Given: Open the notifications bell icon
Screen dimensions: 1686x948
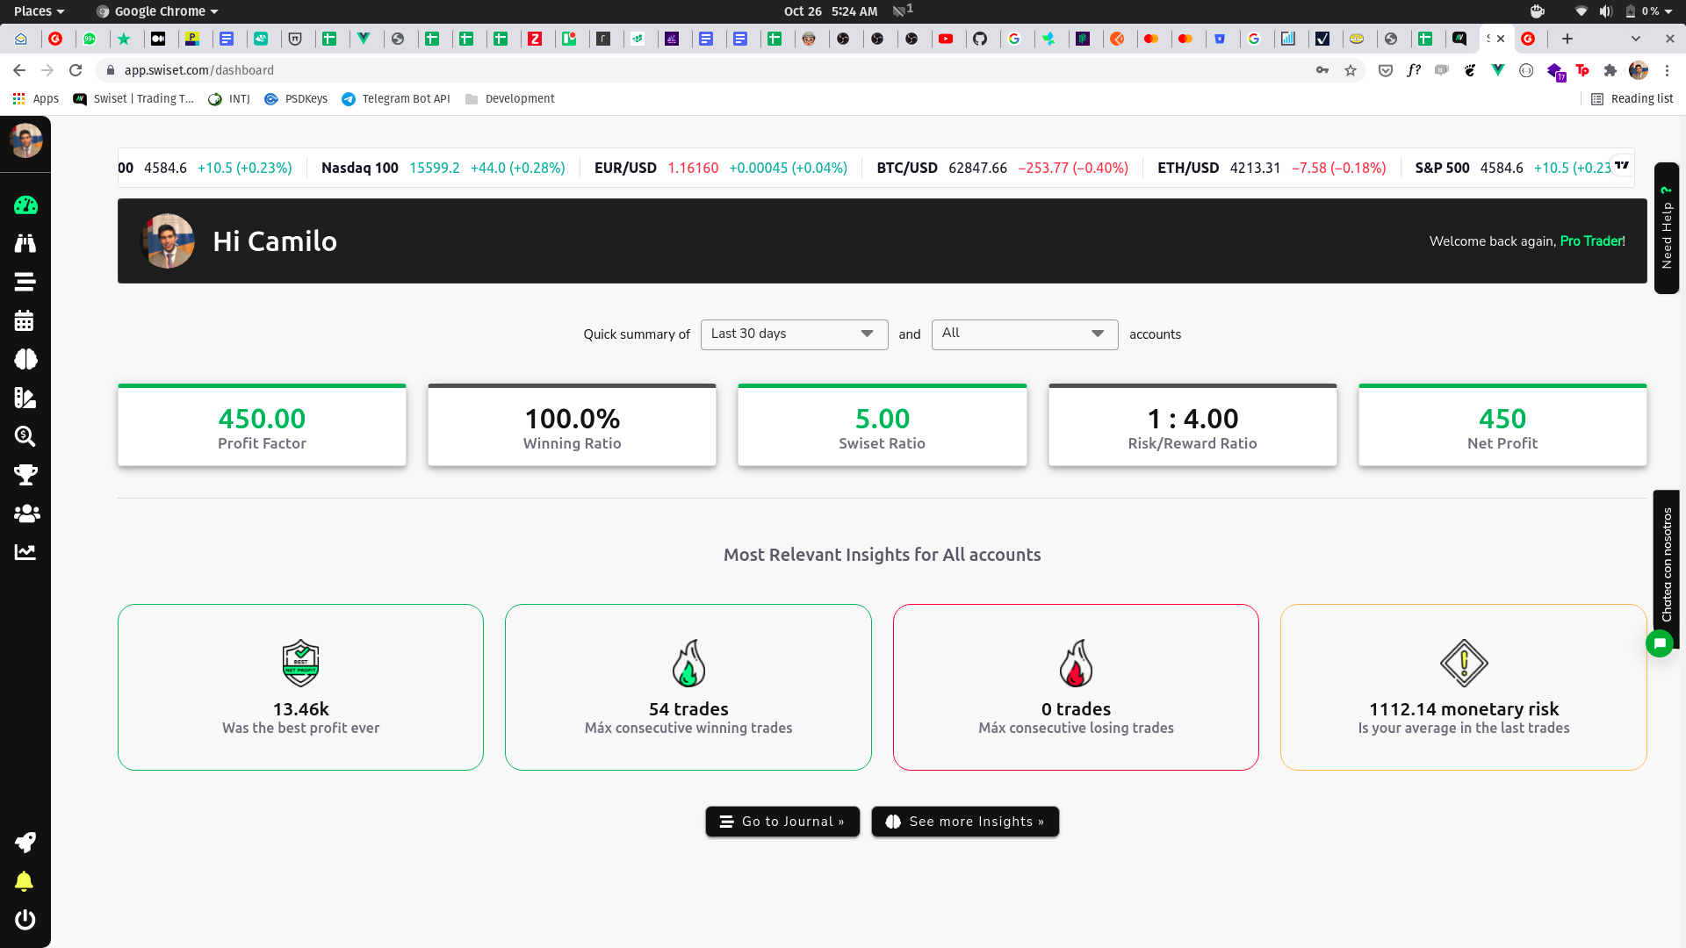Looking at the screenshot, I should tap(25, 881).
